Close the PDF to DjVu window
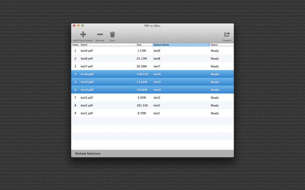 coord(74,25)
